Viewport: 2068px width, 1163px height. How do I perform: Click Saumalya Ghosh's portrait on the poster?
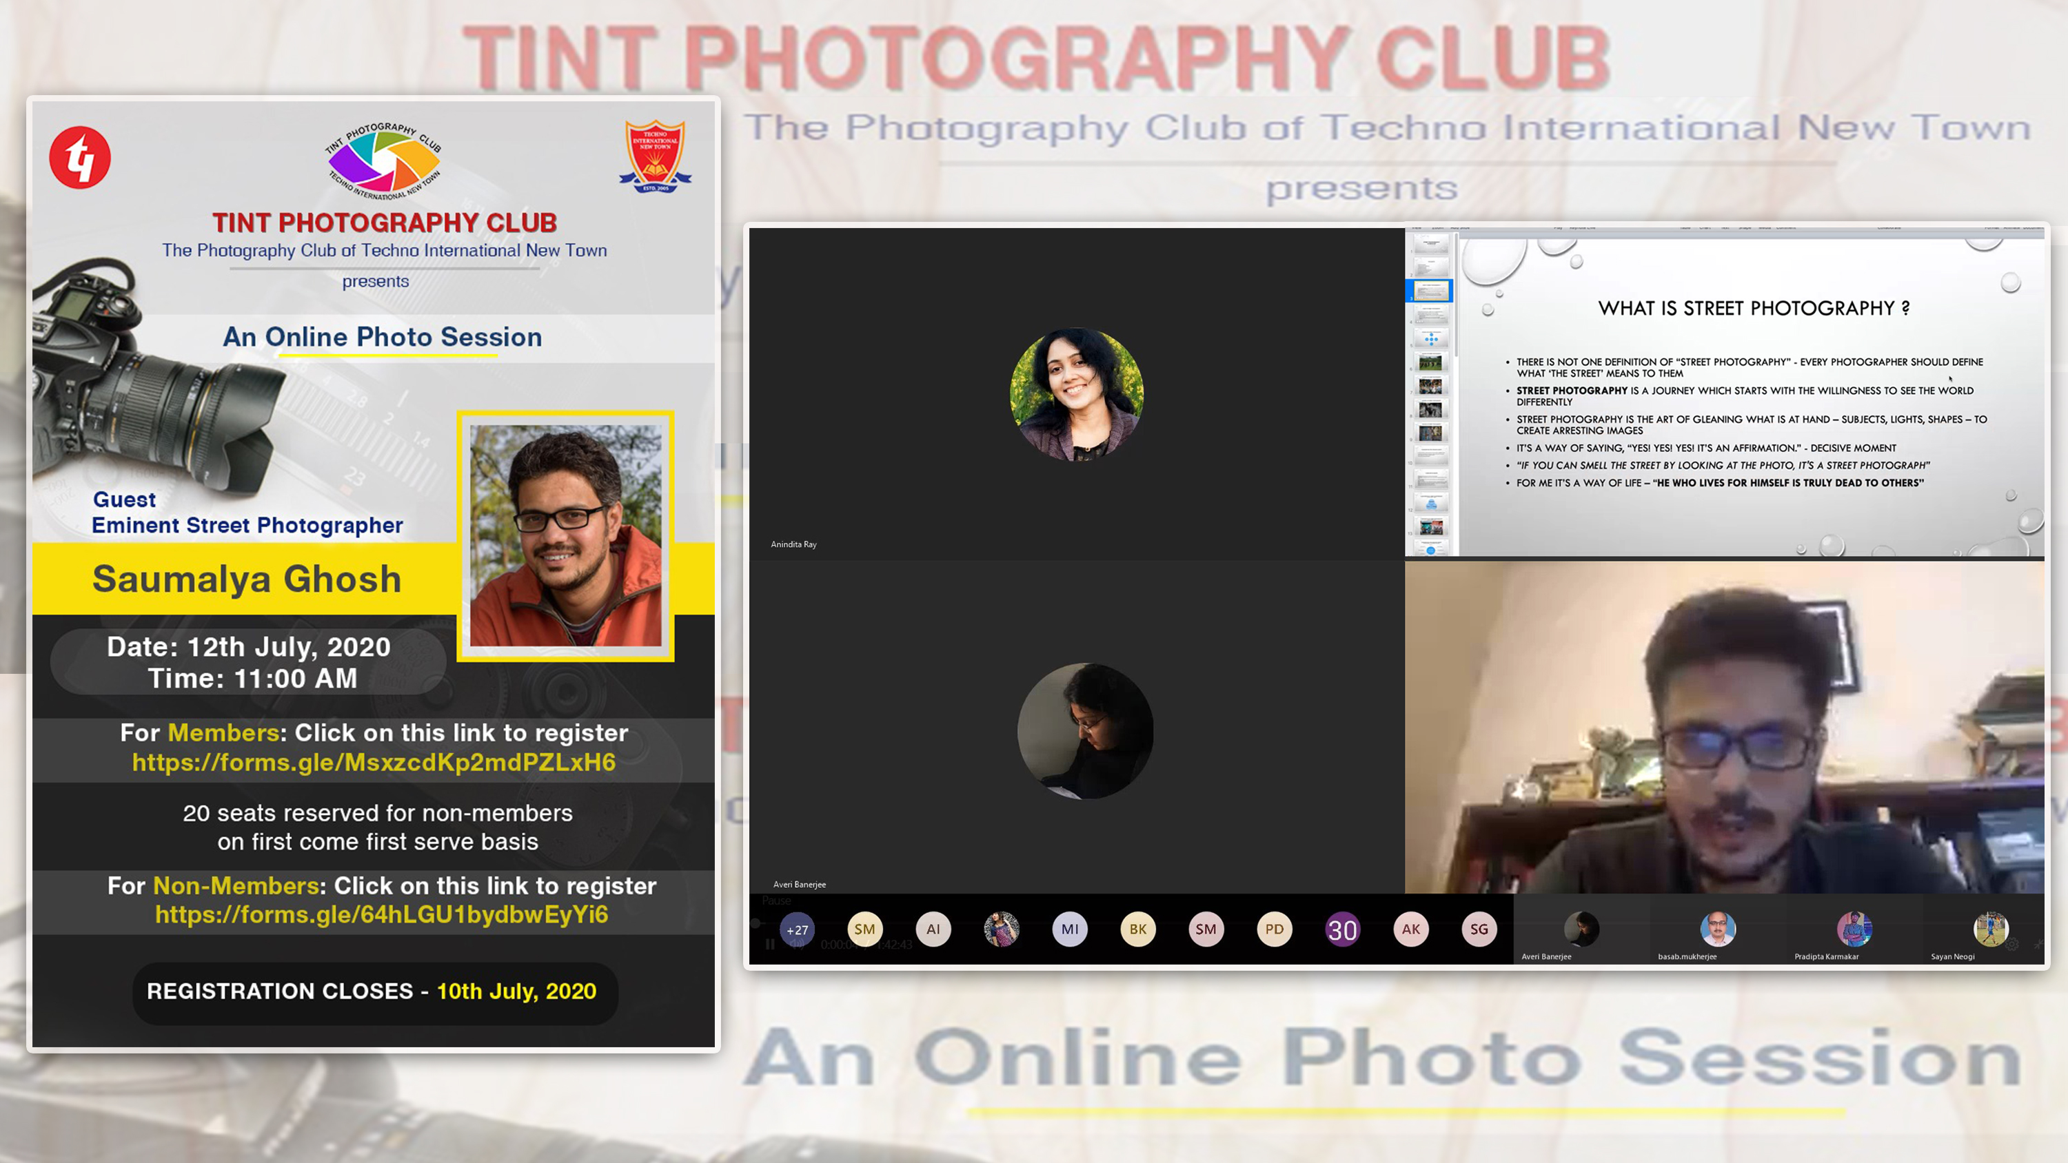tap(565, 535)
